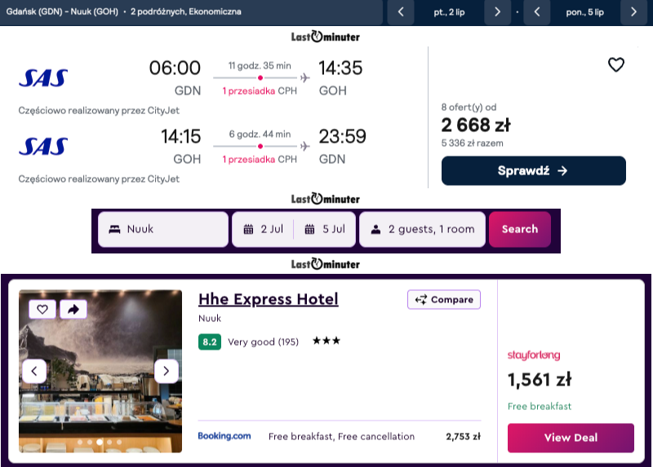Open Hhe Express Hotel title link

[269, 299]
